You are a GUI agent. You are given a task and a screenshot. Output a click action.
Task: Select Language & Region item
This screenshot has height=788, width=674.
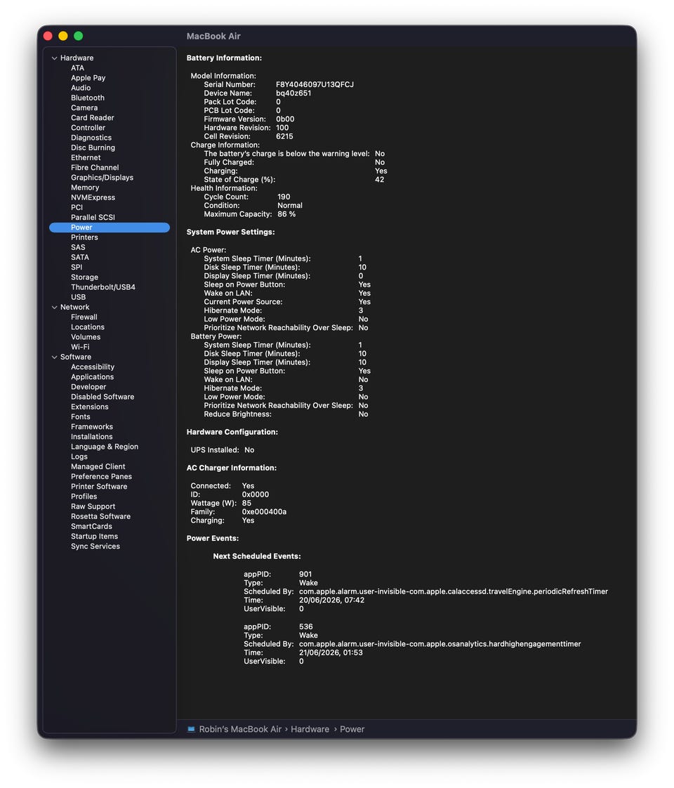pos(105,447)
